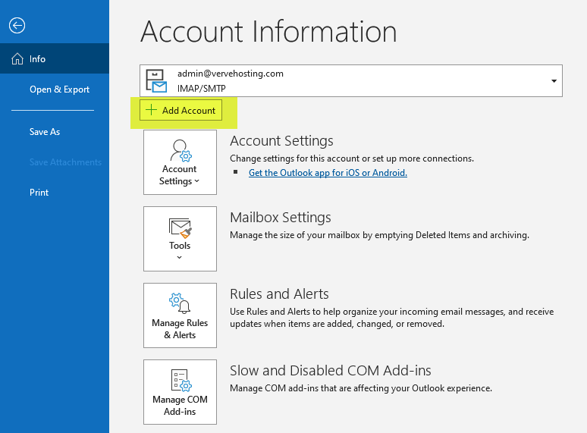Open the account selection dropdown arrow

pyautogui.click(x=554, y=81)
